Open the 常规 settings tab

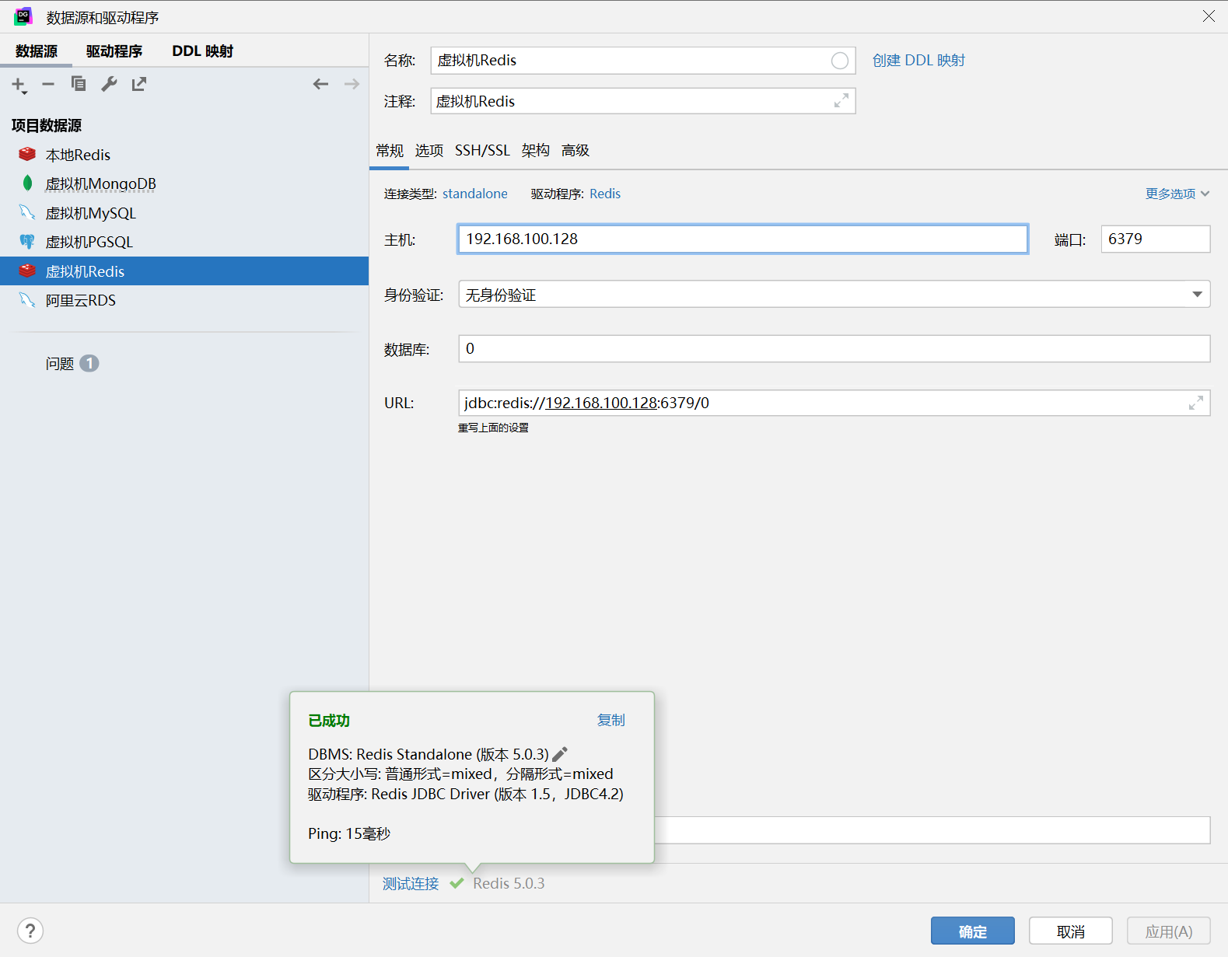(x=390, y=151)
